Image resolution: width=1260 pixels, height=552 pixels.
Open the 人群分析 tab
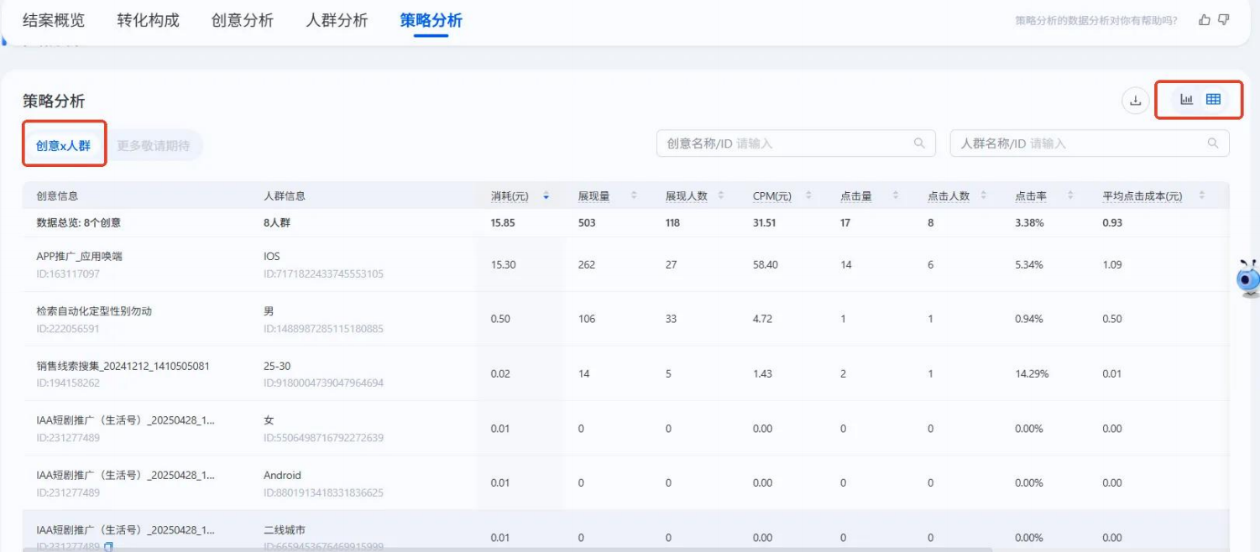point(337,20)
